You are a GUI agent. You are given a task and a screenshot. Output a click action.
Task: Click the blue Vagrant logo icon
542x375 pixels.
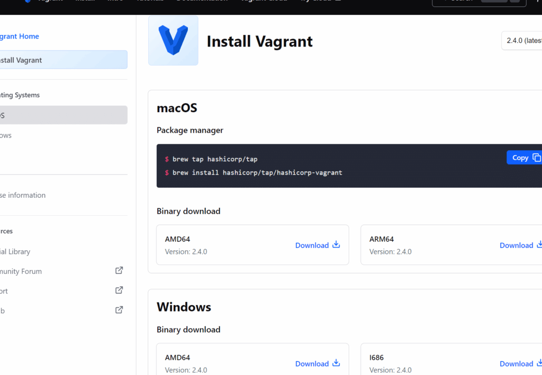coord(173,40)
